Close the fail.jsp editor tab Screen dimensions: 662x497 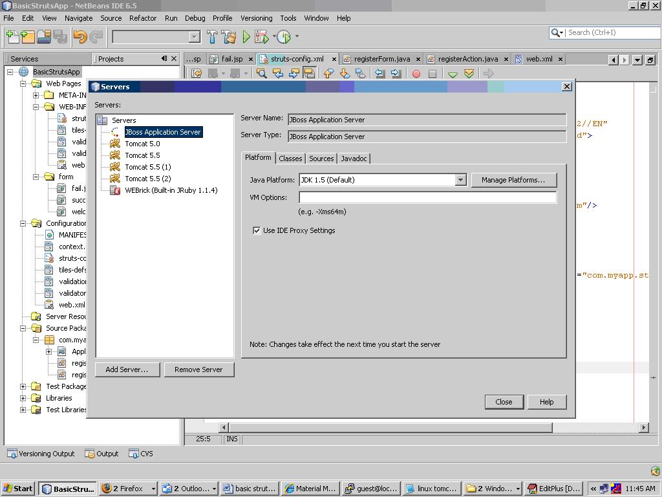tap(250, 59)
